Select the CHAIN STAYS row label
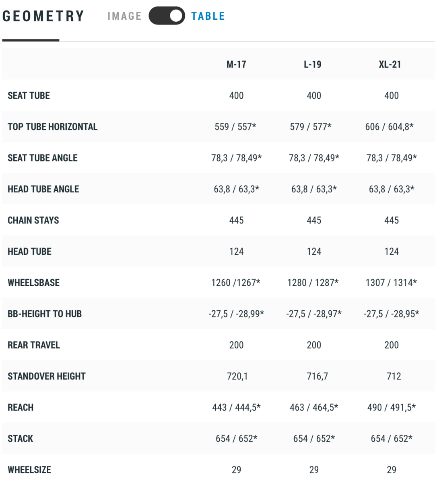 33,220
